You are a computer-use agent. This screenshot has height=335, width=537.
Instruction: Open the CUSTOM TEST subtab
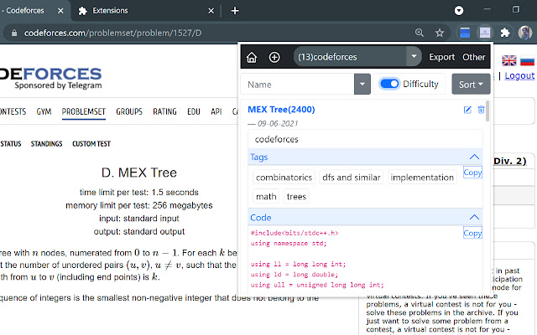[x=91, y=144]
